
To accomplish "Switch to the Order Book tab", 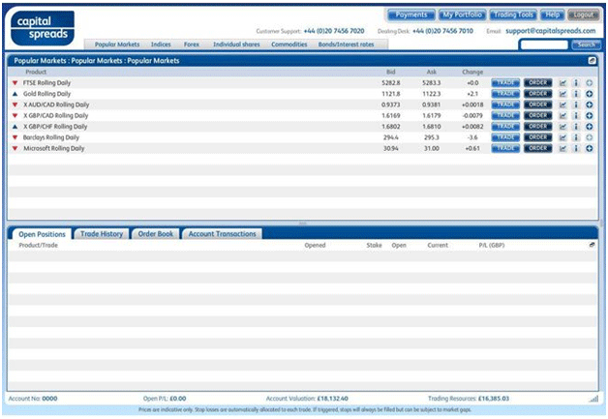I will click(156, 234).
